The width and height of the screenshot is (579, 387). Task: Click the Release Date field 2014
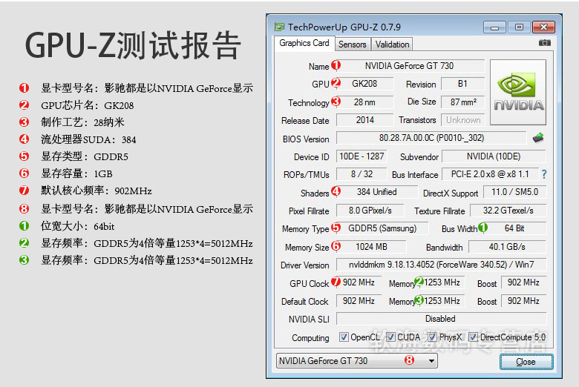point(364,120)
